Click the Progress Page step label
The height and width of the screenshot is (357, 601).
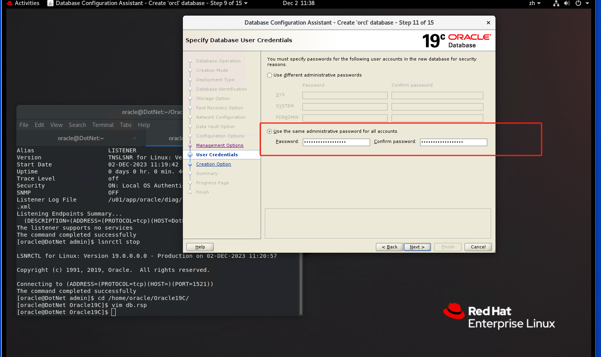213,183
